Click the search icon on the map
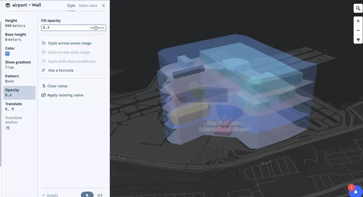 point(358,8)
